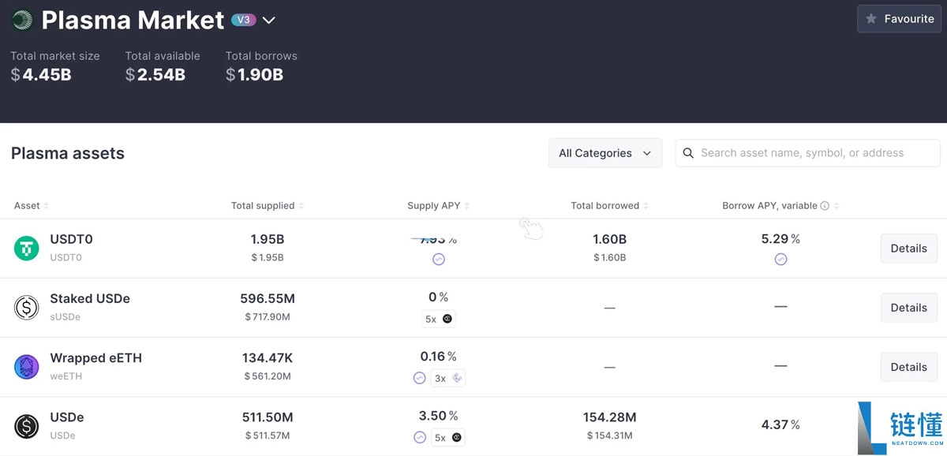Open Details for USDT0
The width and height of the screenshot is (947, 456).
pos(909,249)
